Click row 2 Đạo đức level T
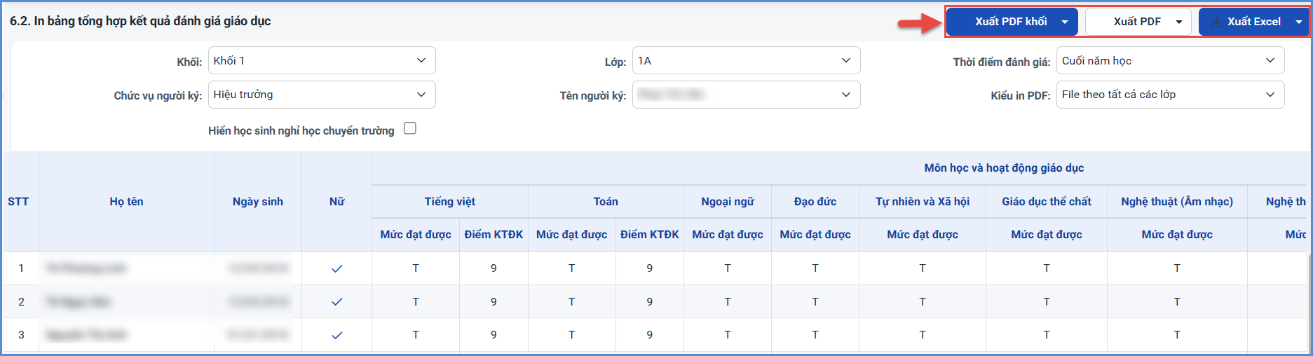Viewport: 1313px width, 356px height. point(815,302)
